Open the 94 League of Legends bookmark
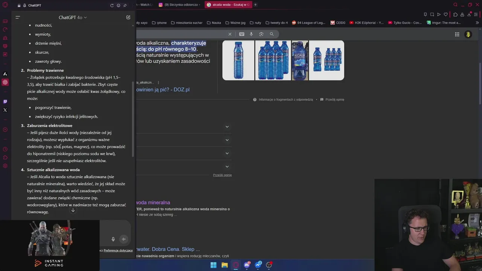Screen dimensions: 482x271 click(308, 23)
